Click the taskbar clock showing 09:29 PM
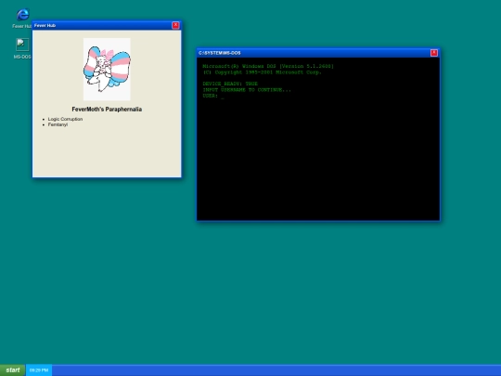The width and height of the screenshot is (501, 376). (39, 370)
